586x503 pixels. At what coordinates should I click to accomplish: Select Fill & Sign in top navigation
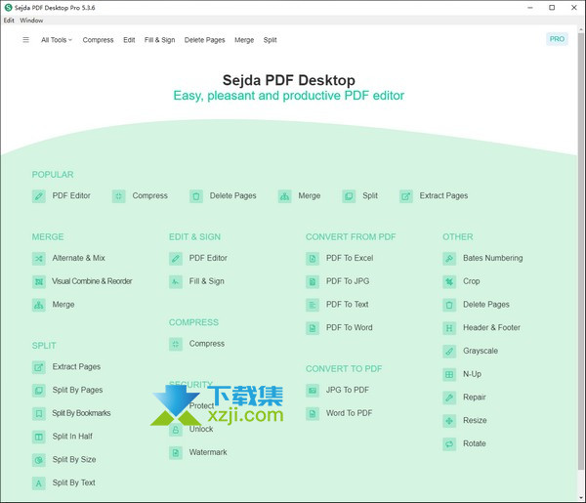click(x=159, y=40)
